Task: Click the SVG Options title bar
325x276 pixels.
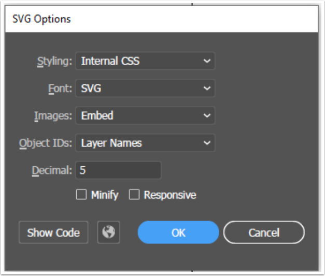Action: pyautogui.click(x=162, y=19)
